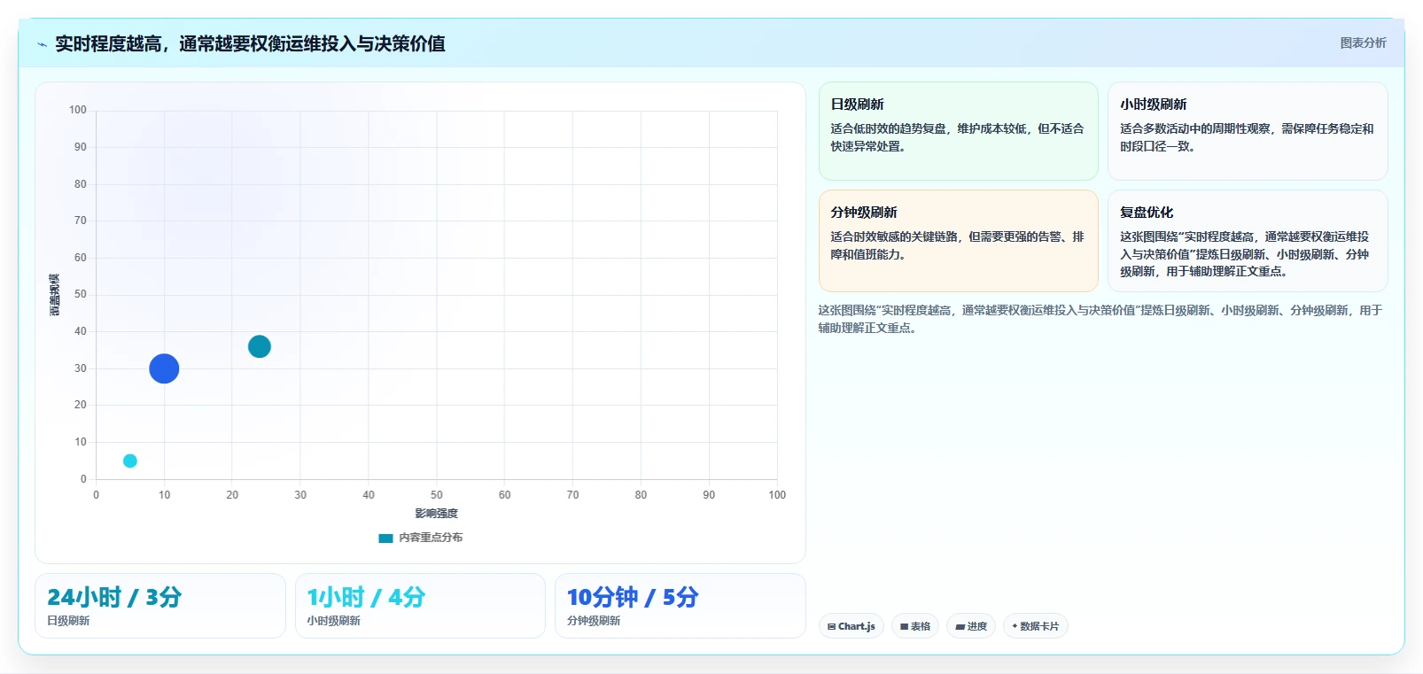The height and width of the screenshot is (674, 1423).
Task: Toggle the 内容重点分布 chart legend
Action: click(421, 538)
